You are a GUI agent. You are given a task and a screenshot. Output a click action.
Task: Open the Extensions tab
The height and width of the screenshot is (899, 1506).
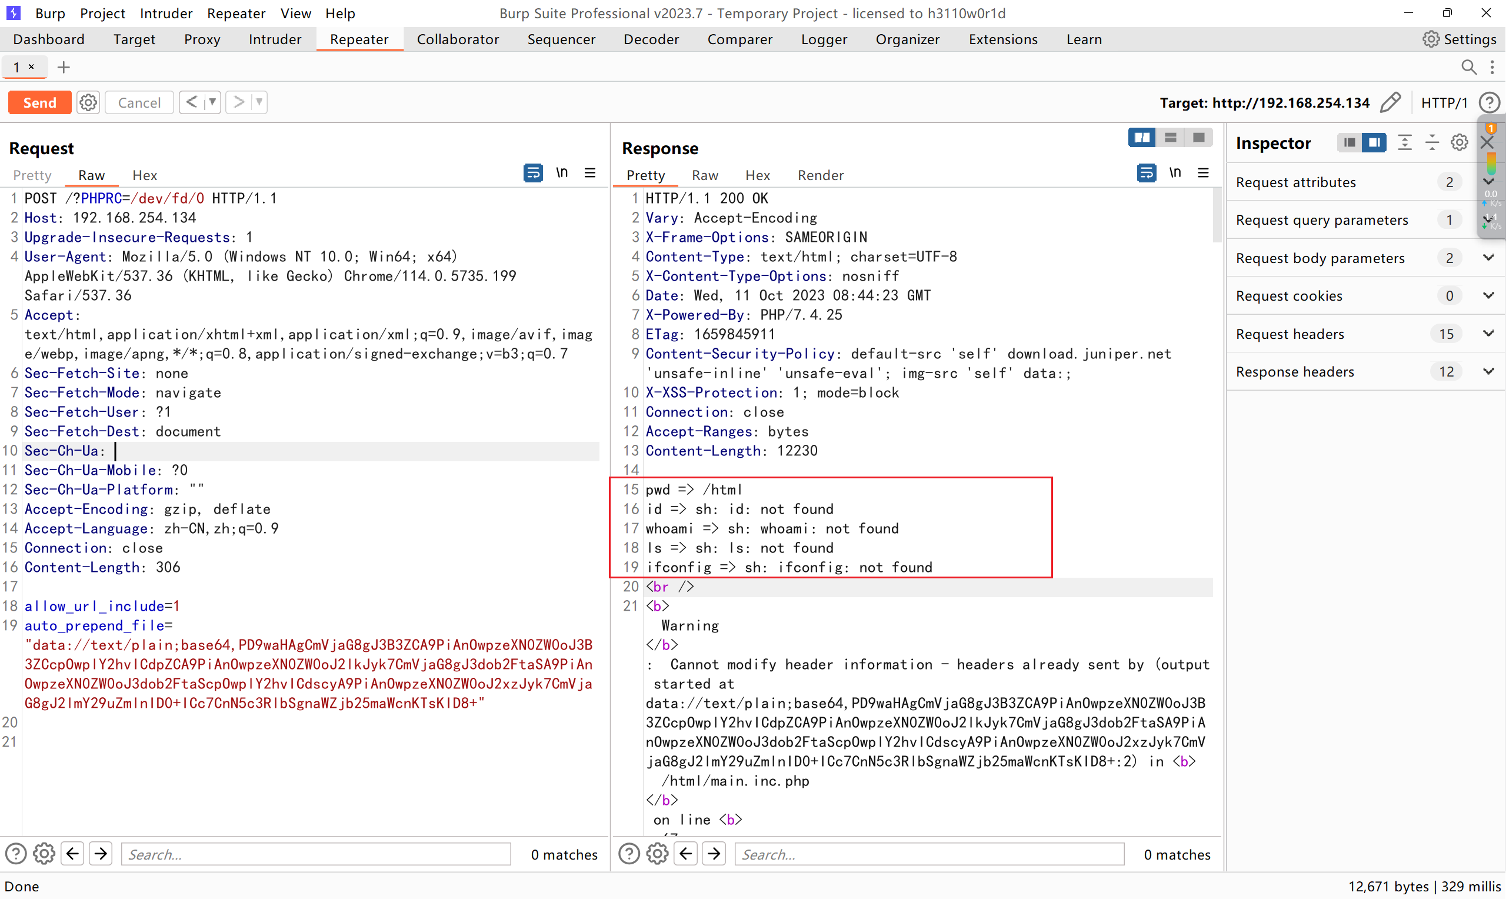[1003, 39]
